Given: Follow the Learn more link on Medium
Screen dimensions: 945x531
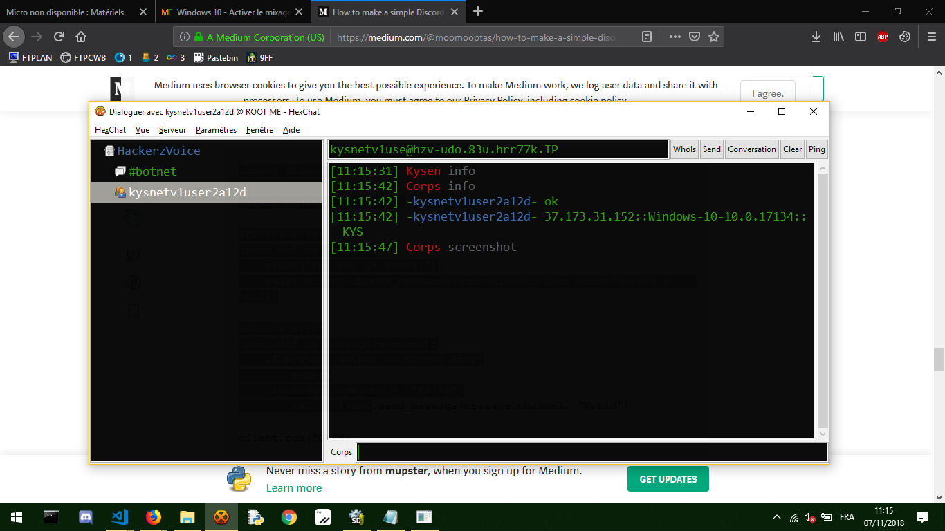Looking at the screenshot, I should point(294,488).
